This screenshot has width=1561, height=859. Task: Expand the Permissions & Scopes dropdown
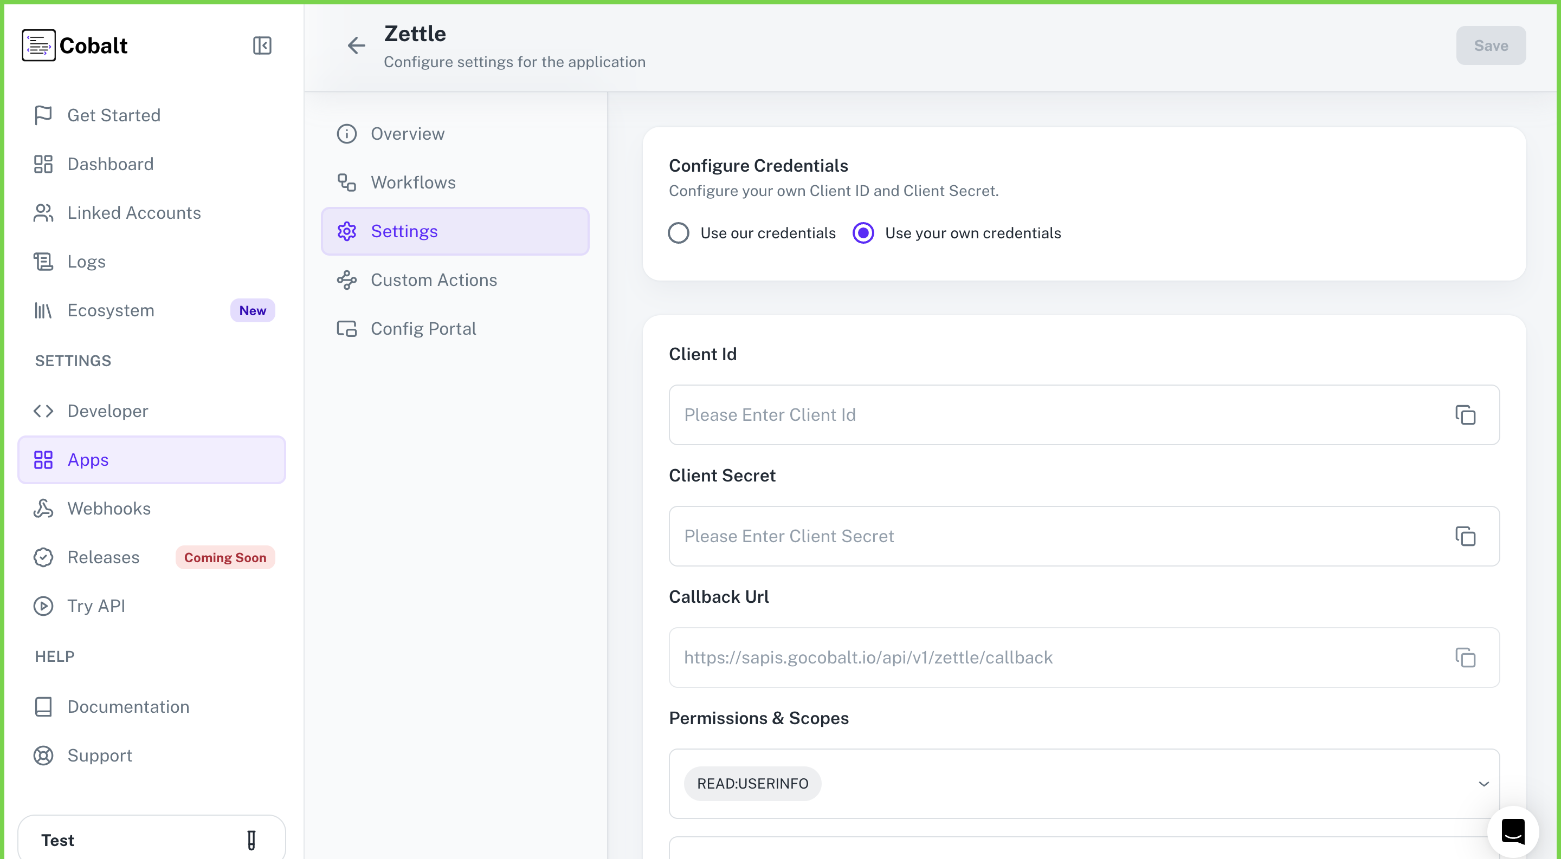click(1483, 783)
